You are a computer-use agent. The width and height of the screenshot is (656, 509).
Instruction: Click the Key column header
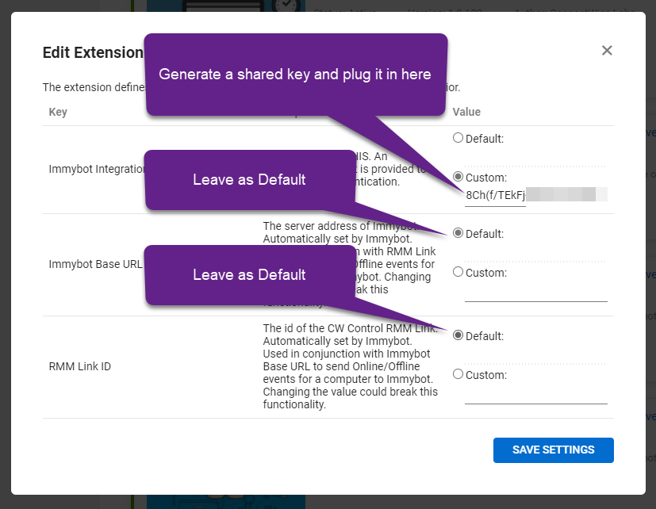pos(58,112)
